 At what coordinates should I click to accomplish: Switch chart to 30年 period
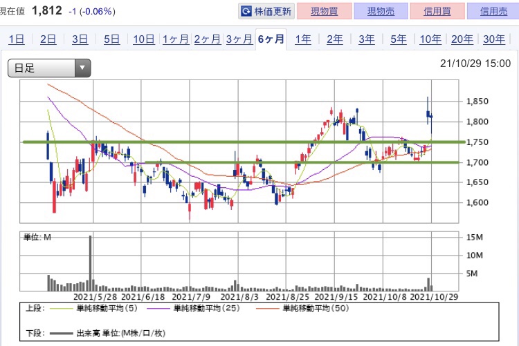coord(494,39)
